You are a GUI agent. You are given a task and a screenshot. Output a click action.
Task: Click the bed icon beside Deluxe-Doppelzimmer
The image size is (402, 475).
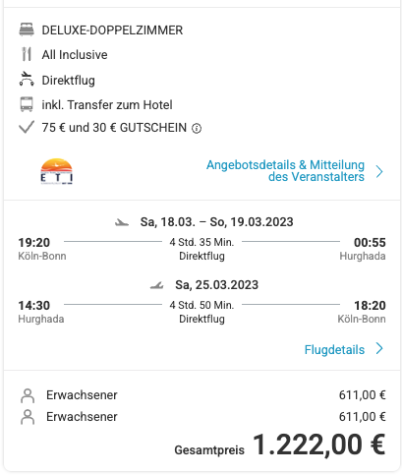coord(27,30)
